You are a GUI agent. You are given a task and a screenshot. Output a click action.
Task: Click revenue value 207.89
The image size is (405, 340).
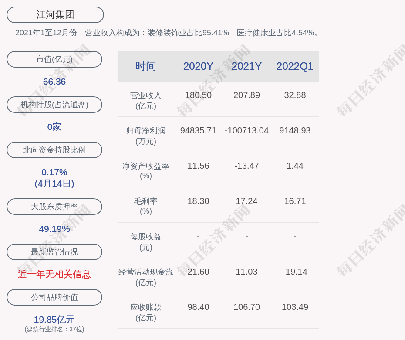(246, 95)
